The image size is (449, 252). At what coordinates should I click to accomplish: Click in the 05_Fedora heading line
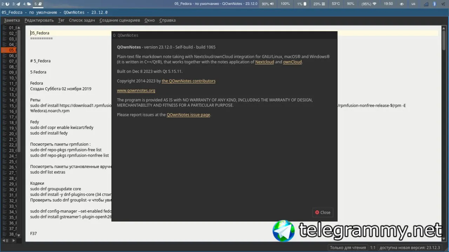[40, 33]
